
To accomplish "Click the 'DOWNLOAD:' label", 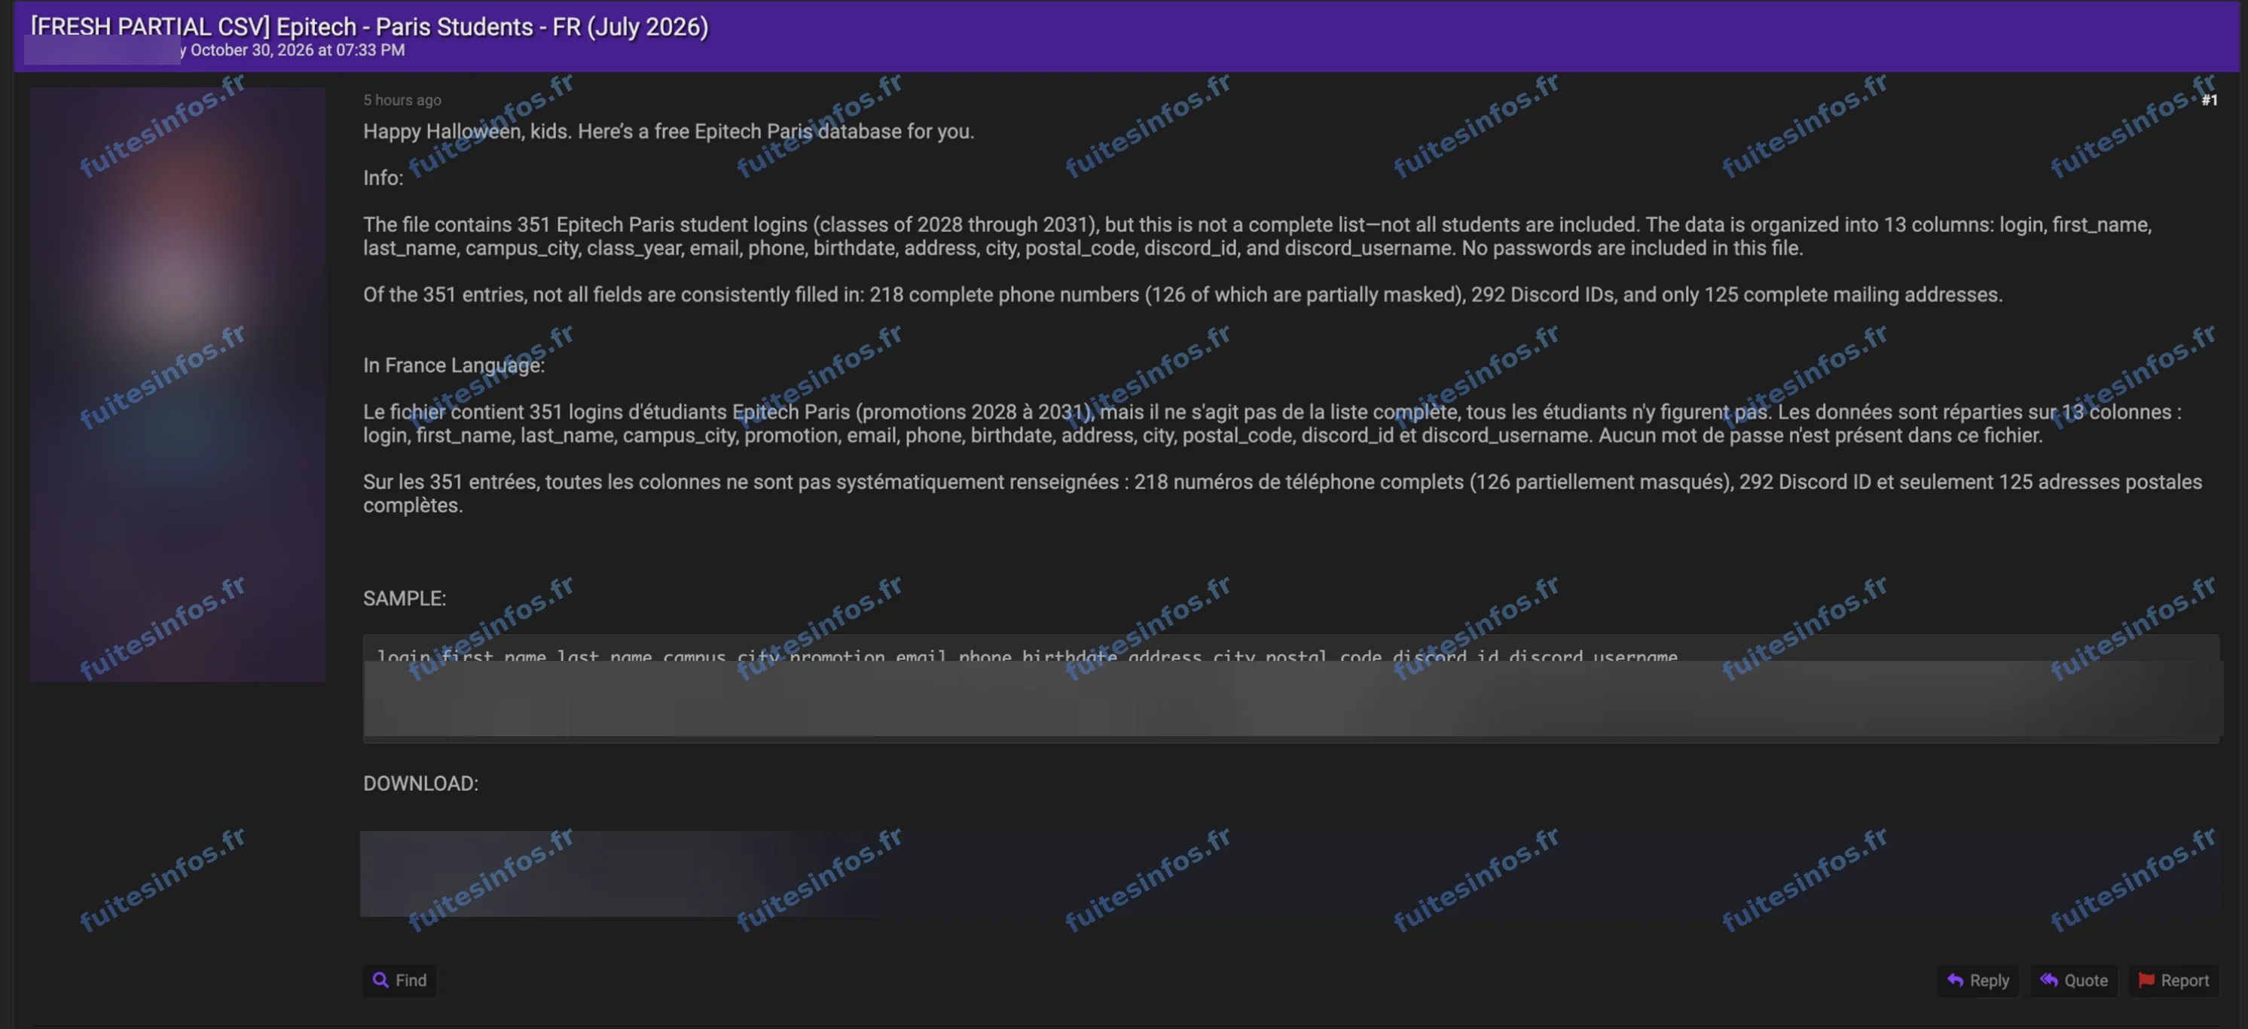I will point(420,783).
